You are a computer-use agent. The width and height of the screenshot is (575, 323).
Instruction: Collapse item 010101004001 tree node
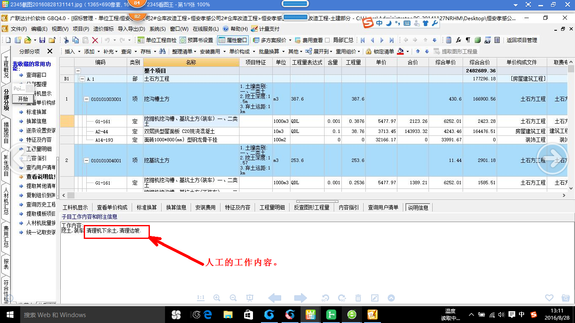pyautogui.click(x=87, y=161)
